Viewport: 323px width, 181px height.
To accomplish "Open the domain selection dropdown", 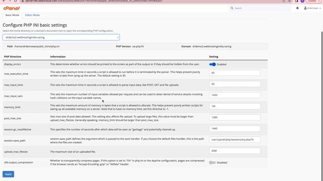I will [x=61, y=37].
